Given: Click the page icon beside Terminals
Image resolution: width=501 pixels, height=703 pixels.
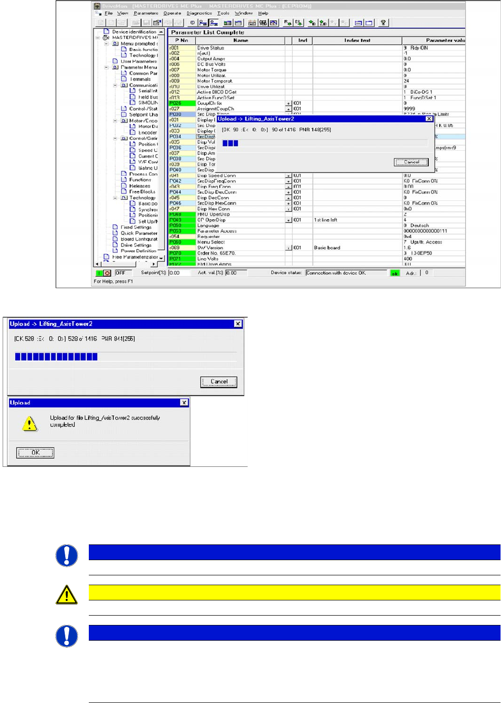Looking at the screenshot, I should 124,79.
